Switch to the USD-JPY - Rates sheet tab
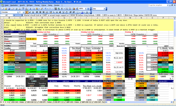176x106 pixels. pos(45,102)
